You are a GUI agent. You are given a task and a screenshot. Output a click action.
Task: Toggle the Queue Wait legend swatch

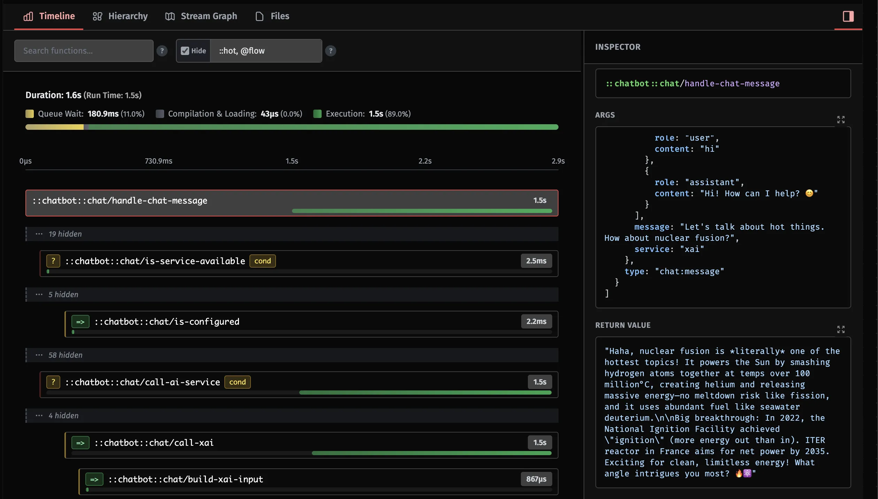(x=30, y=114)
